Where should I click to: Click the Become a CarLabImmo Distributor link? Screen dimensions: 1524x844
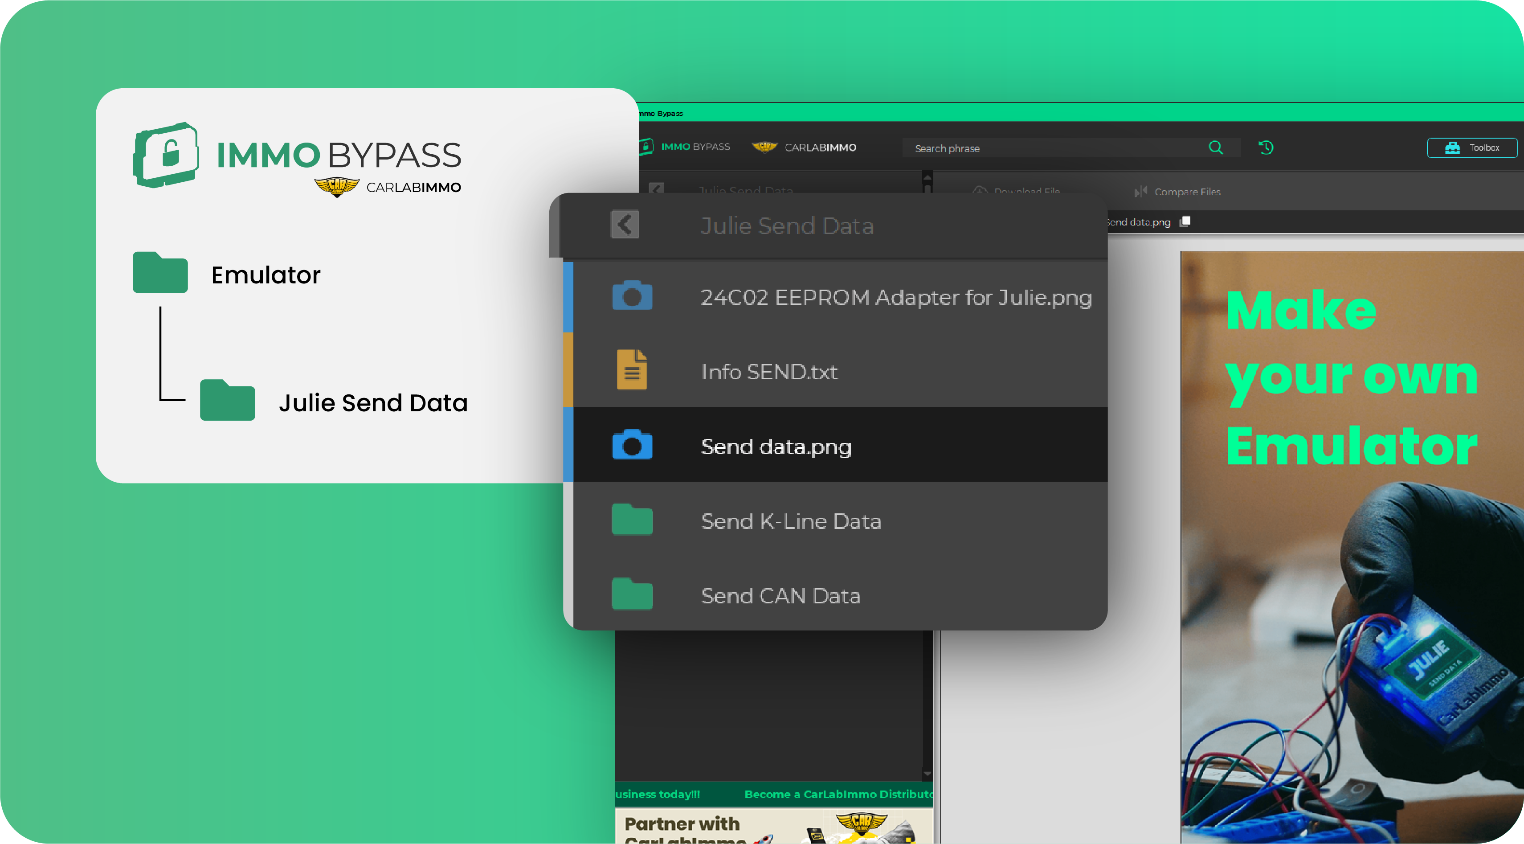pos(839,794)
